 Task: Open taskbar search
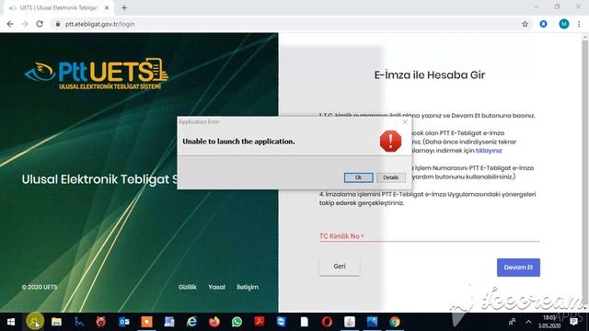point(35,322)
